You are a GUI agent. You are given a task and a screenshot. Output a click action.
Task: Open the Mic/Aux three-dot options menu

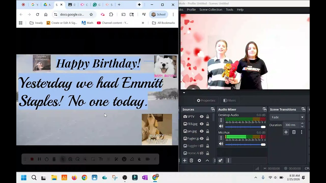coord(221,138)
